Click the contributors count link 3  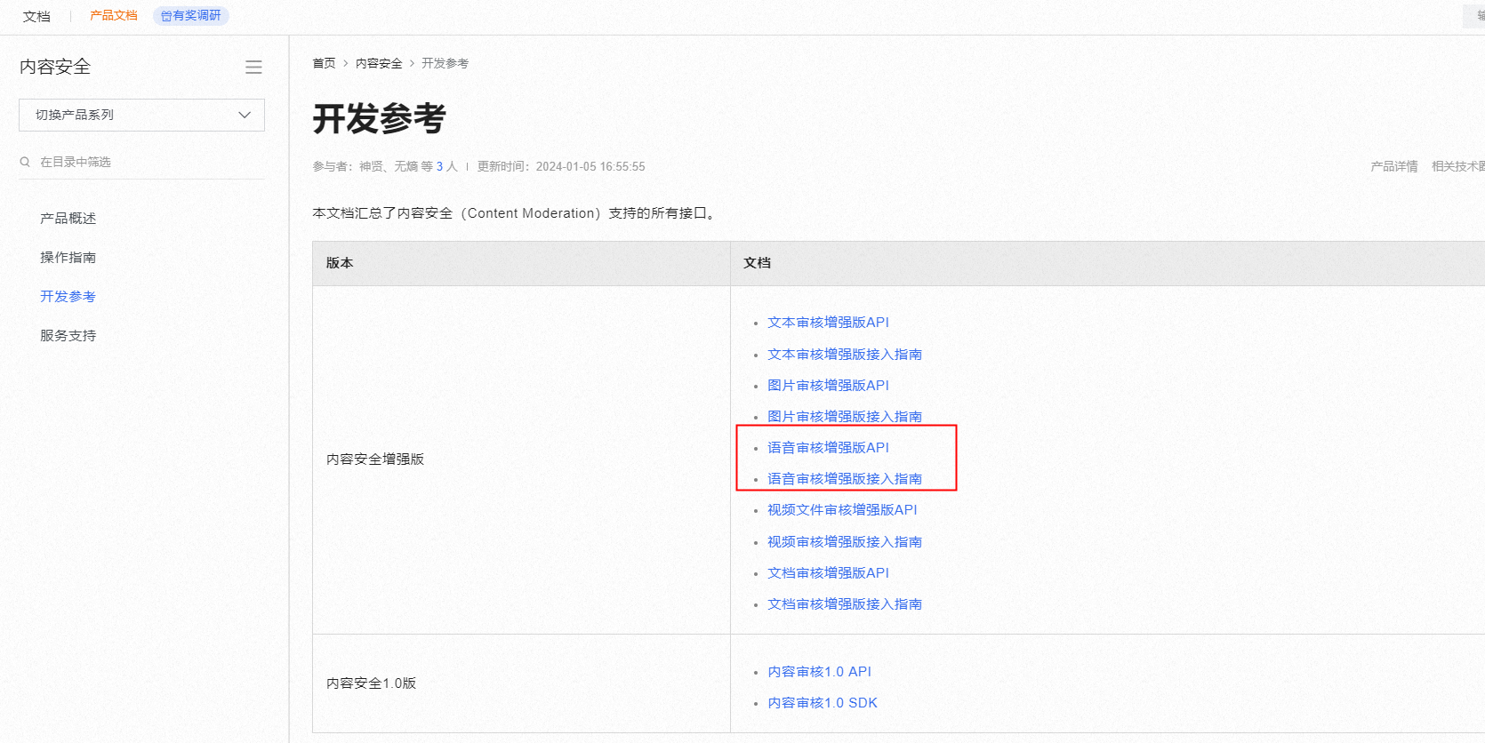(x=439, y=166)
